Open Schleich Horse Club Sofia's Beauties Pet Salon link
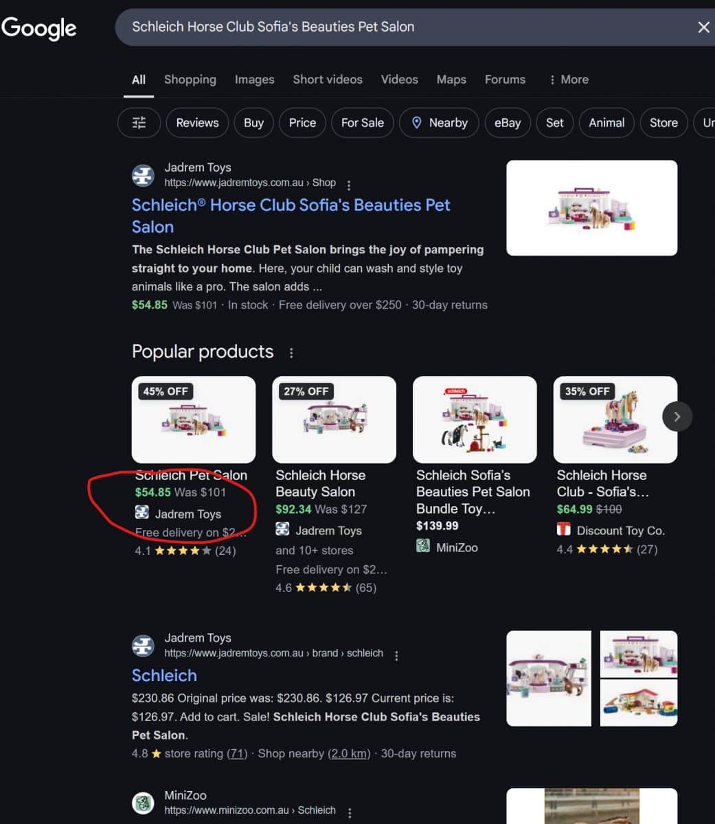This screenshot has width=715, height=824. coord(291,216)
